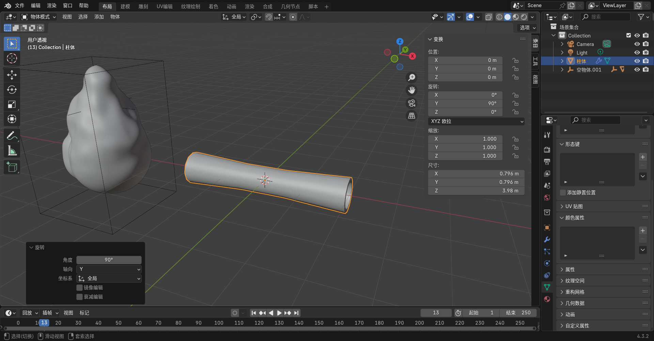Switch to the 建模 workspace tab
Screen dimensions: 654x341
click(125, 6)
